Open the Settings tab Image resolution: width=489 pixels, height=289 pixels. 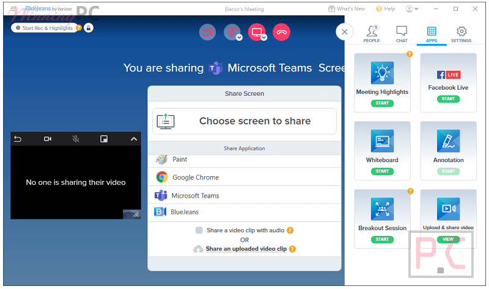[x=461, y=34]
